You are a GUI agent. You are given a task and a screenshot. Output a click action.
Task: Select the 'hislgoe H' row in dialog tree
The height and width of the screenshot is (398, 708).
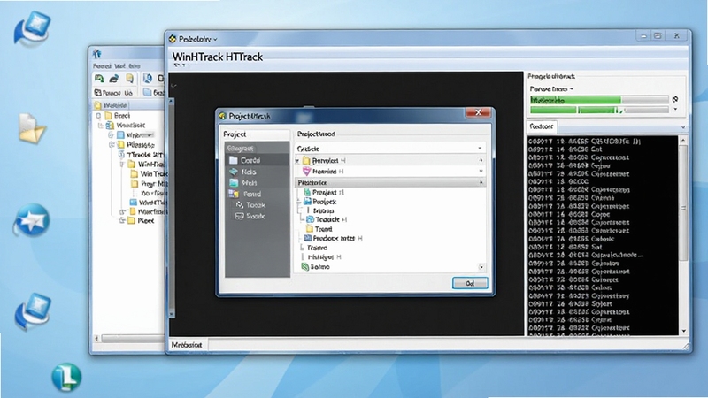click(324, 256)
